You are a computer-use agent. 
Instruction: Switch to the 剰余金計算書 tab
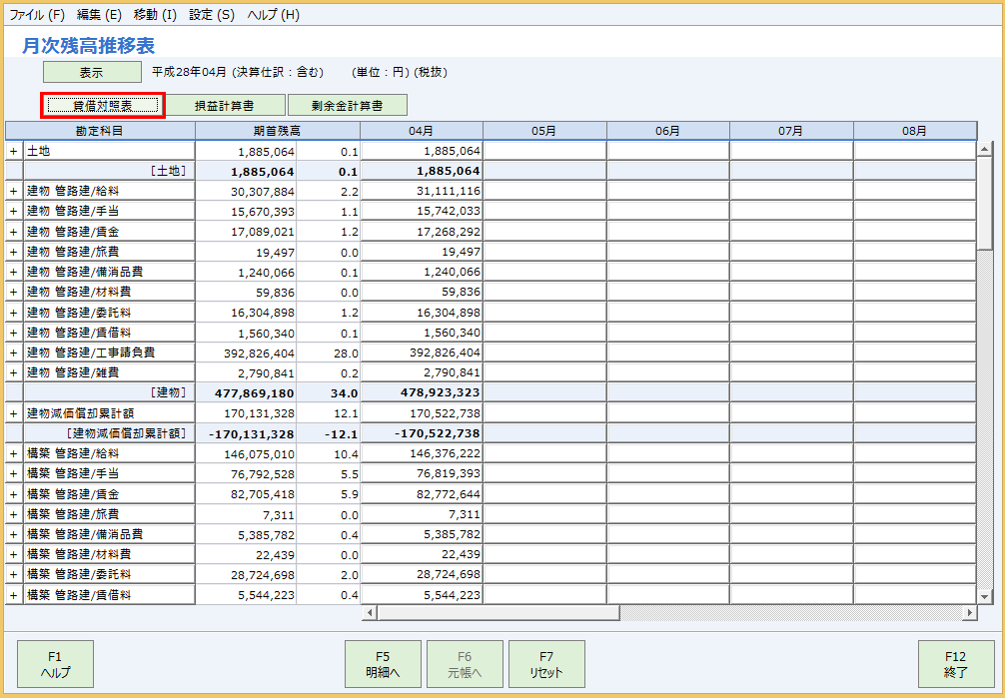(x=349, y=104)
